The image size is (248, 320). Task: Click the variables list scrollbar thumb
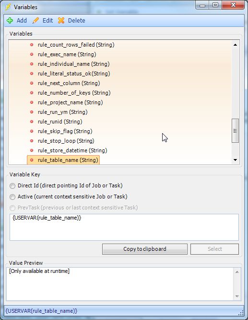tap(235, 131)
